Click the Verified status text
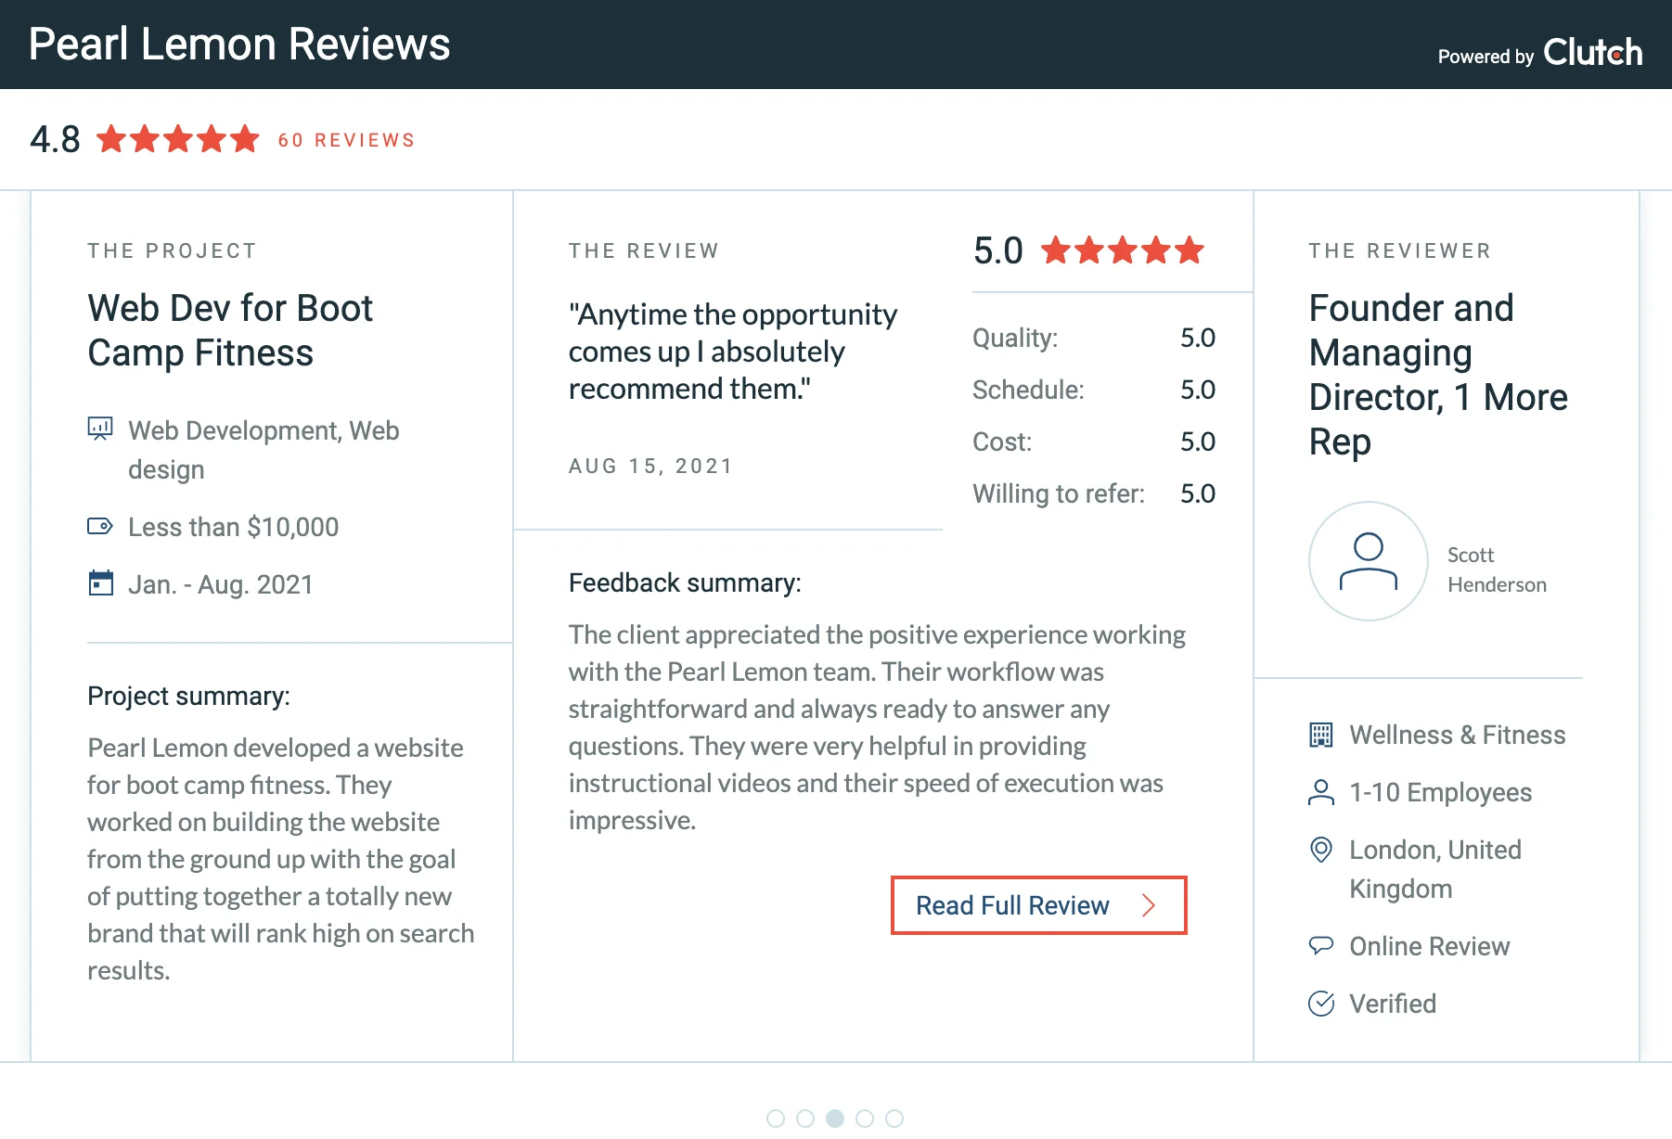 point(1392,1004)
